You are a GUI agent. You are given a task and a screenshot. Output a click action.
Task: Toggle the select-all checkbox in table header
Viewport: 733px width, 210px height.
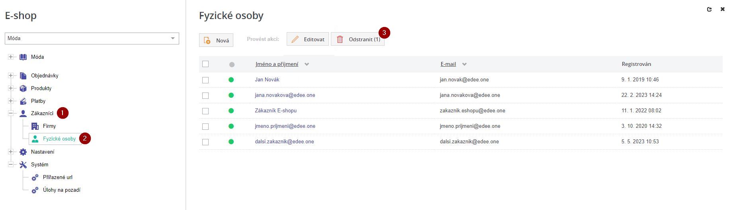[205, 64]
